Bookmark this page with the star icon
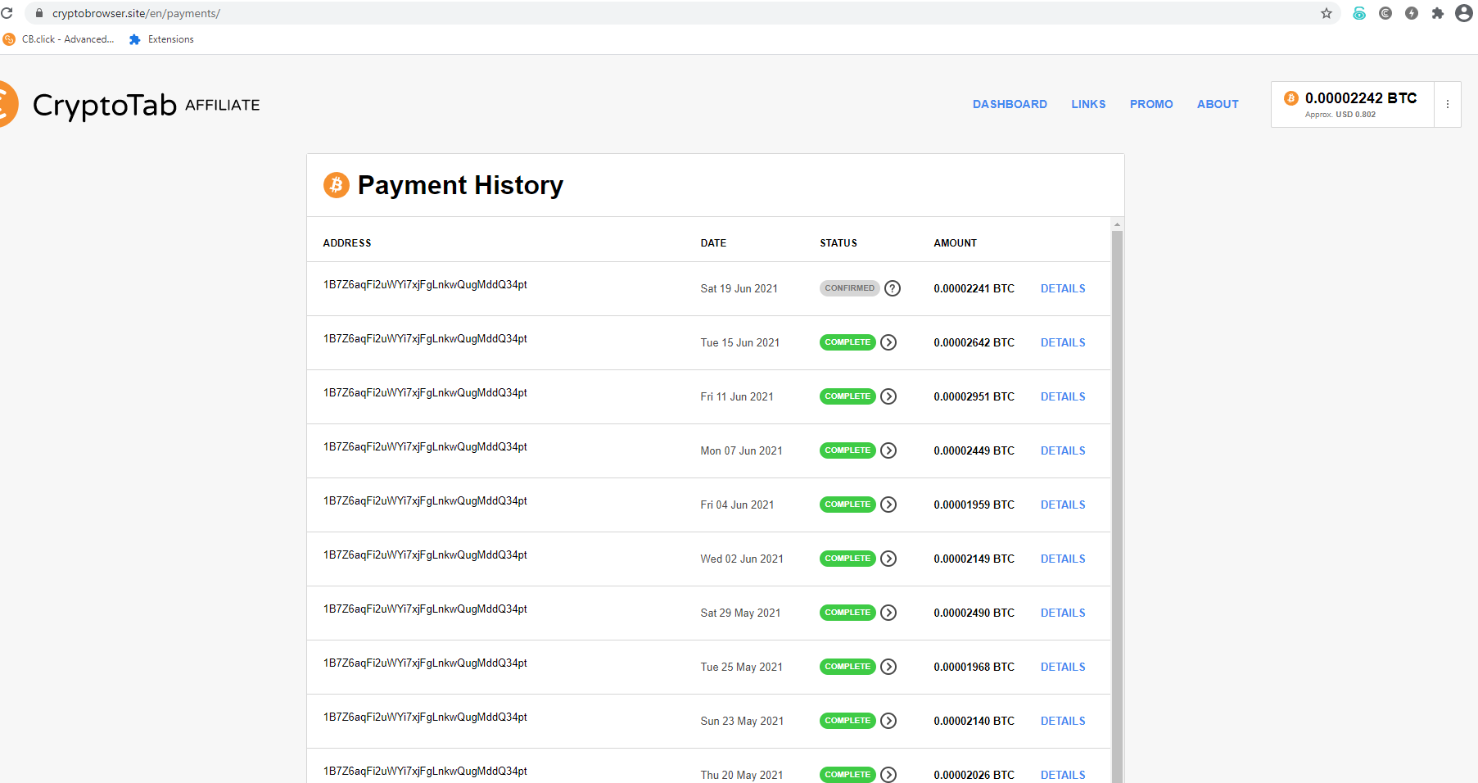Viewport: 1478px width, 783px height. (1327, 13)
